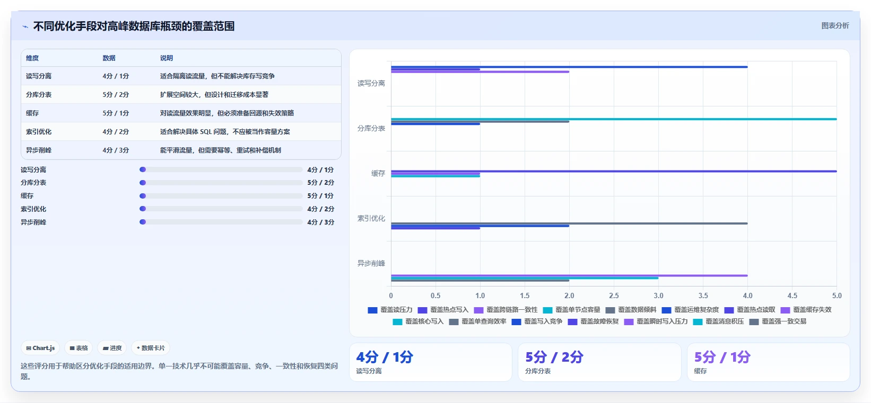Open the 5分 / 2分 分库分表 data card
This screenshot has height=403, width=871.
click(x=599, y=362)
